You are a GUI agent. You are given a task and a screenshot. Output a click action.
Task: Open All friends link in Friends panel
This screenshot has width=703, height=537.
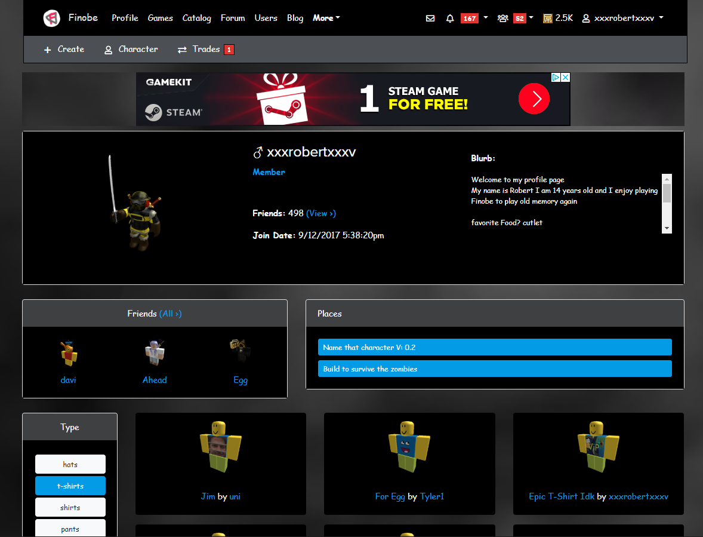point(170,314)
